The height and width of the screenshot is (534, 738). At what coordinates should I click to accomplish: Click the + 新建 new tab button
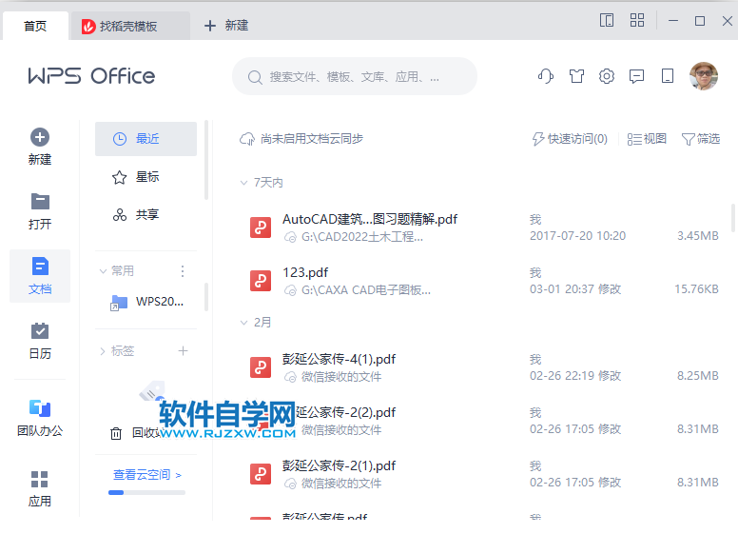coord(226,26)
